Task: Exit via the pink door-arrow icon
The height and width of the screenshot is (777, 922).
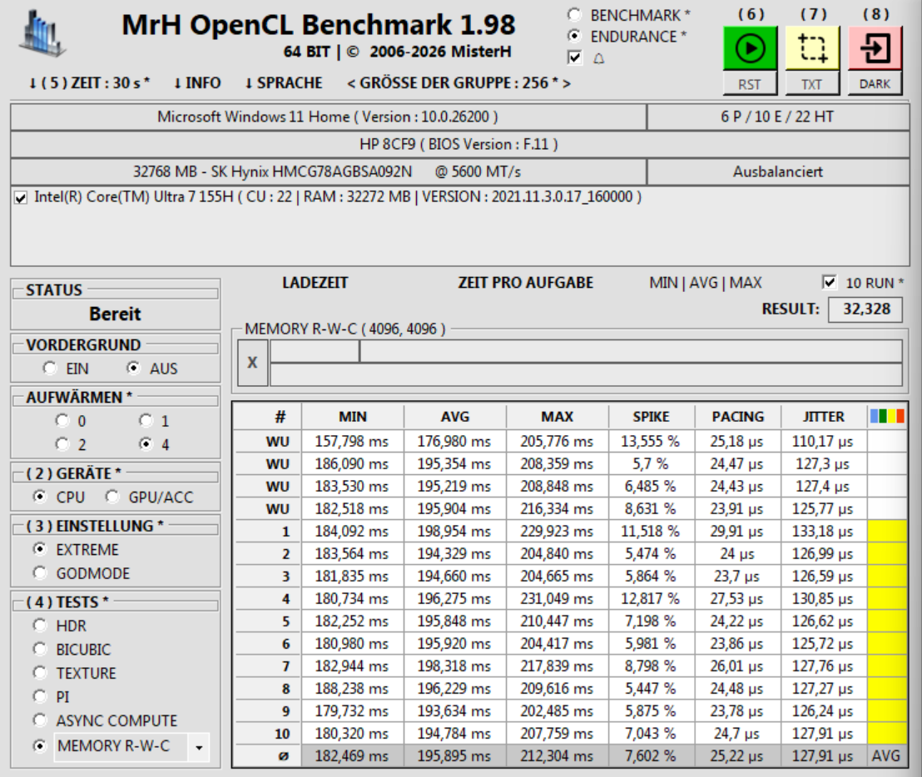Action: tap(875, 48)
